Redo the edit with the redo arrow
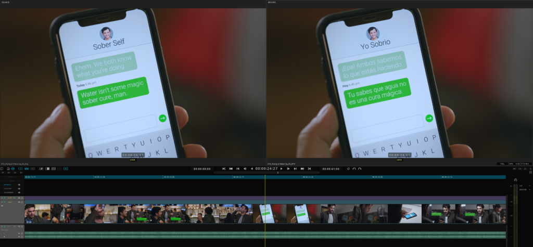The width and height of the screenshot is (533, 247). [x=360, y=169]
